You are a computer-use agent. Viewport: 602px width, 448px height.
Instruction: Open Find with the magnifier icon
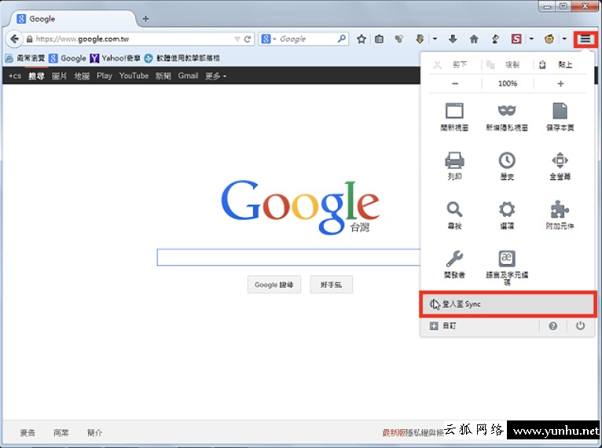[454, 215]
